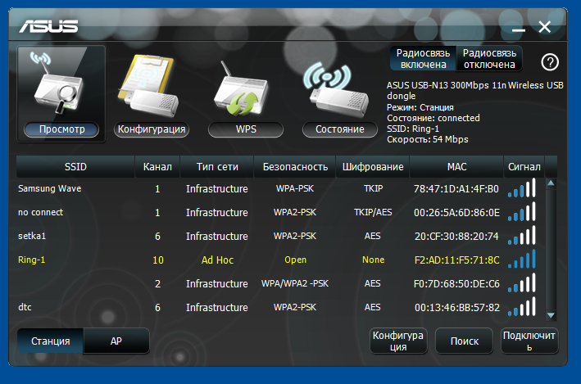Open the Состояние USB dongle icon
The image size is (581, 384).
coord(337,89)
